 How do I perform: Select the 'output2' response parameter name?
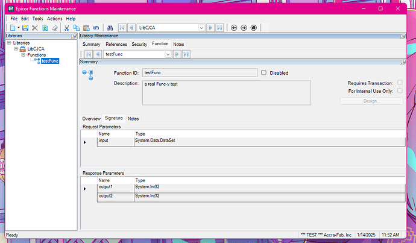tap(116, 197)
